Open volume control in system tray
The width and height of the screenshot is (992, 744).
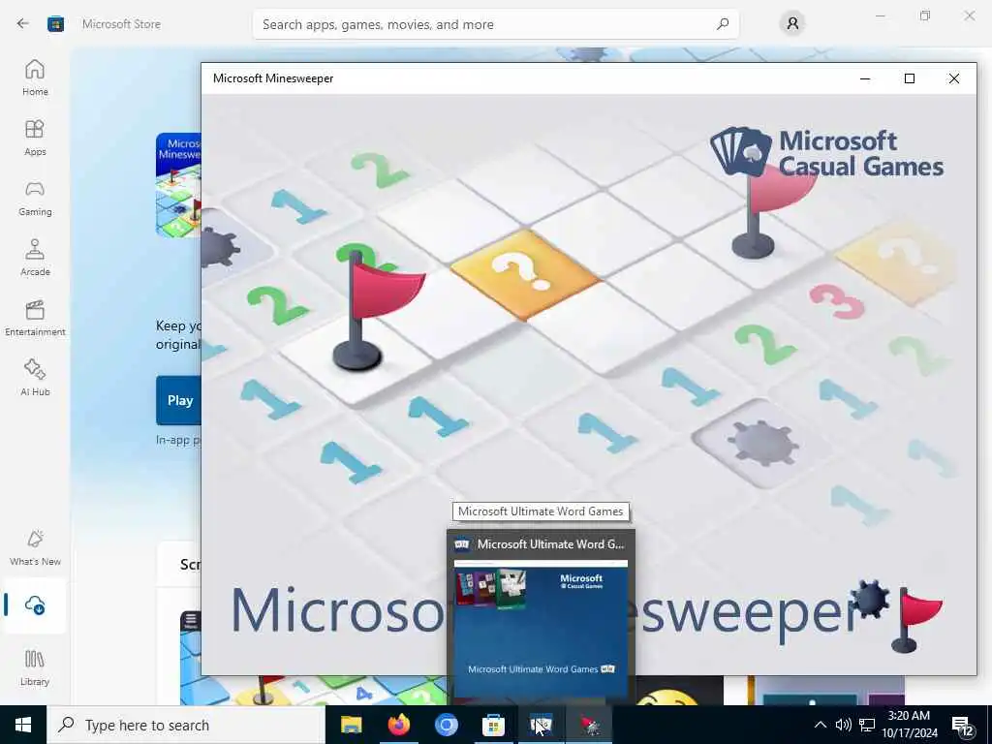pos(843,725)
